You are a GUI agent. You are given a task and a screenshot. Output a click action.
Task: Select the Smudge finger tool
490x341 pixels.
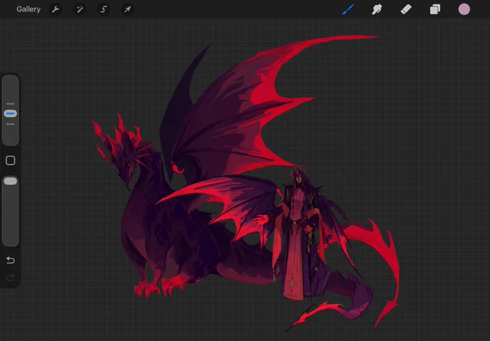coord(377,9)
